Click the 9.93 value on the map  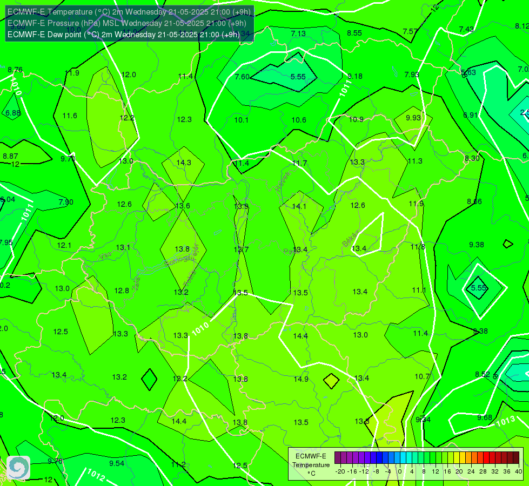point(413,118)
